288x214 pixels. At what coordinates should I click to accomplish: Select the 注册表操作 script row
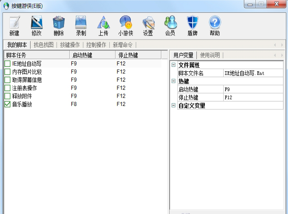83,88
